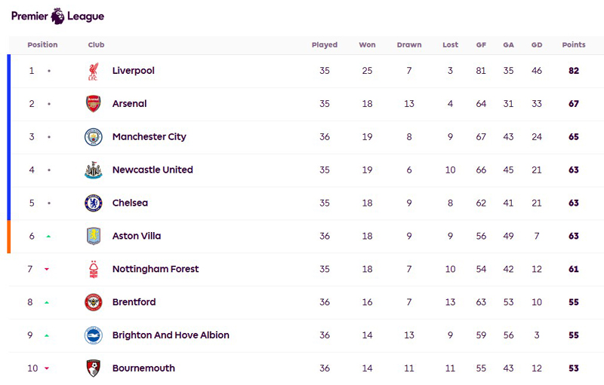Click the Brighton And Hove Albion crest
The width and height of the screenshot is (604, 385).
click(93, 335)
